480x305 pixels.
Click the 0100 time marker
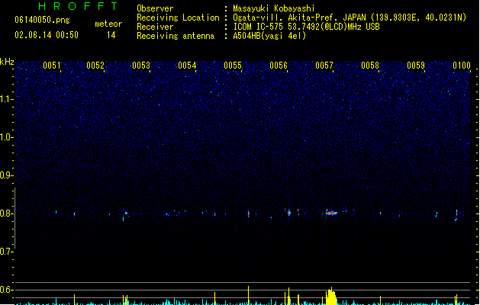(x=462, y=66)
